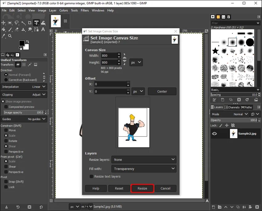Enable Constrain Rotate checkbox
This screenshot has height=211, width=262.
[x=6, y=141]
